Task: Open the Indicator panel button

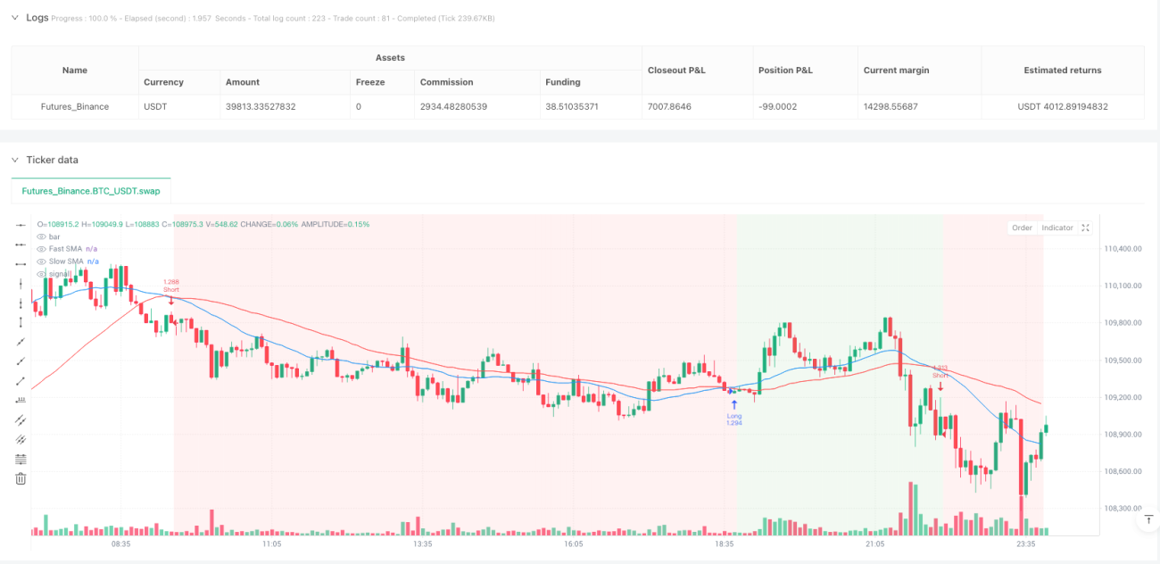Action: tap(1057, 228)
